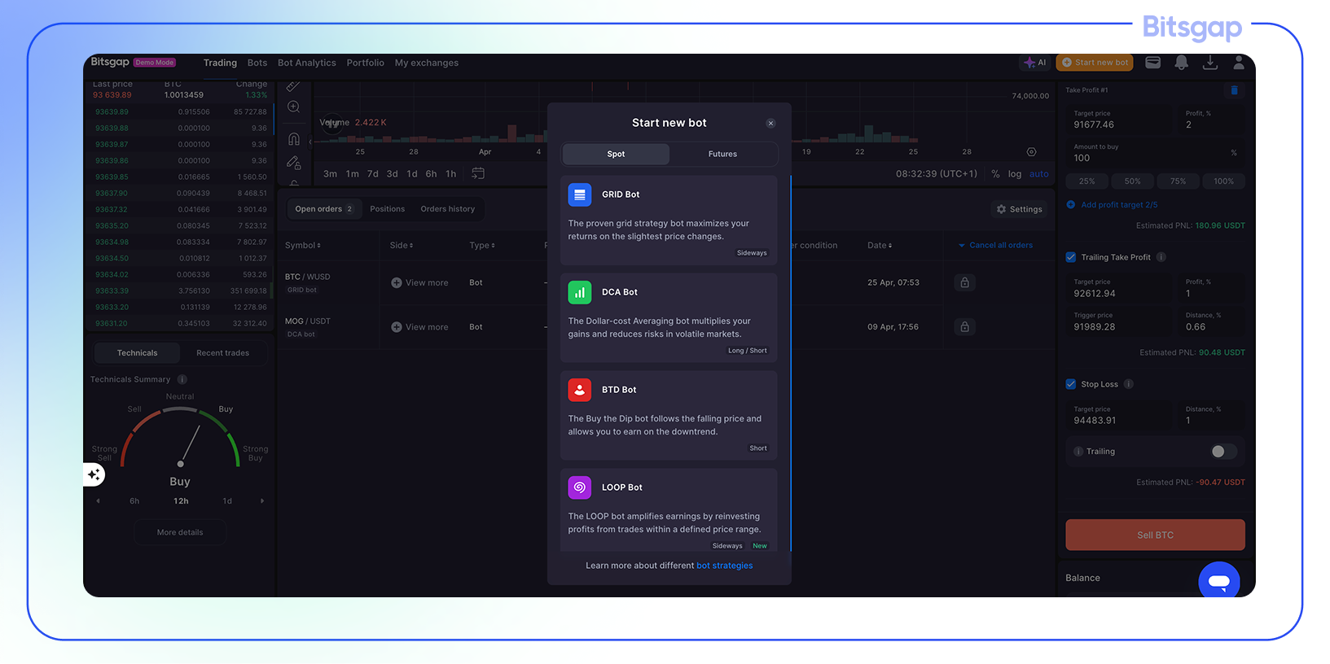The width and height of the screenshot is (1330, 664).
Task: Click lock icon on BTC / WUSD order
Action: click(x=964, y=282)
